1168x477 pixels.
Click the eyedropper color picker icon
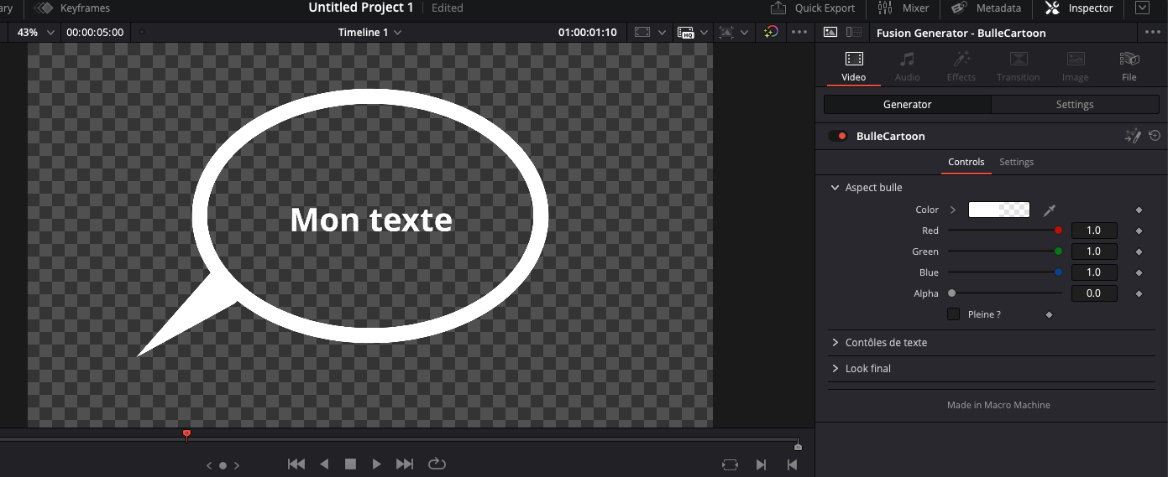[x=1049, y=210]
